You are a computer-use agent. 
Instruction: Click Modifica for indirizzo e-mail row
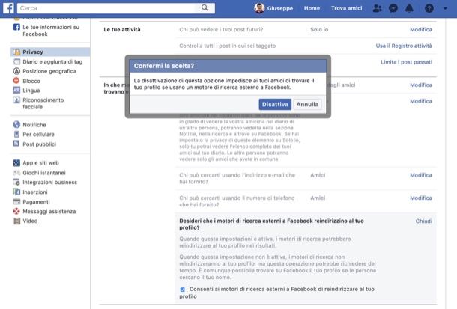(x=421, y=175)
